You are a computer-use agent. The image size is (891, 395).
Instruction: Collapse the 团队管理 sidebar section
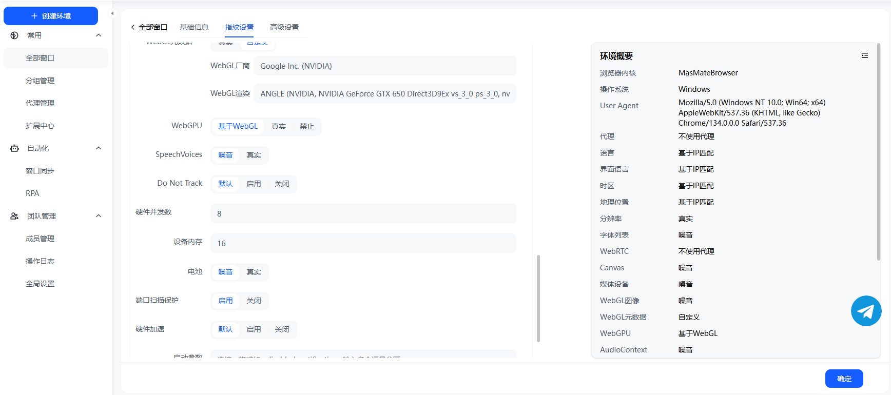point(99,216)
